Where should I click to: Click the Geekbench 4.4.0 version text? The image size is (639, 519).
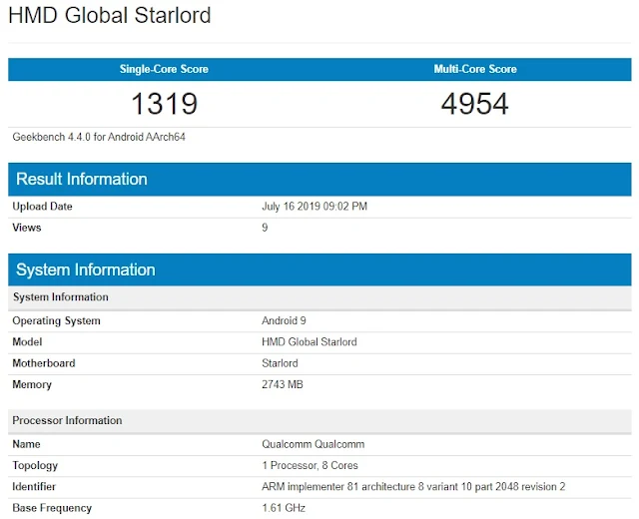[99, 137]
